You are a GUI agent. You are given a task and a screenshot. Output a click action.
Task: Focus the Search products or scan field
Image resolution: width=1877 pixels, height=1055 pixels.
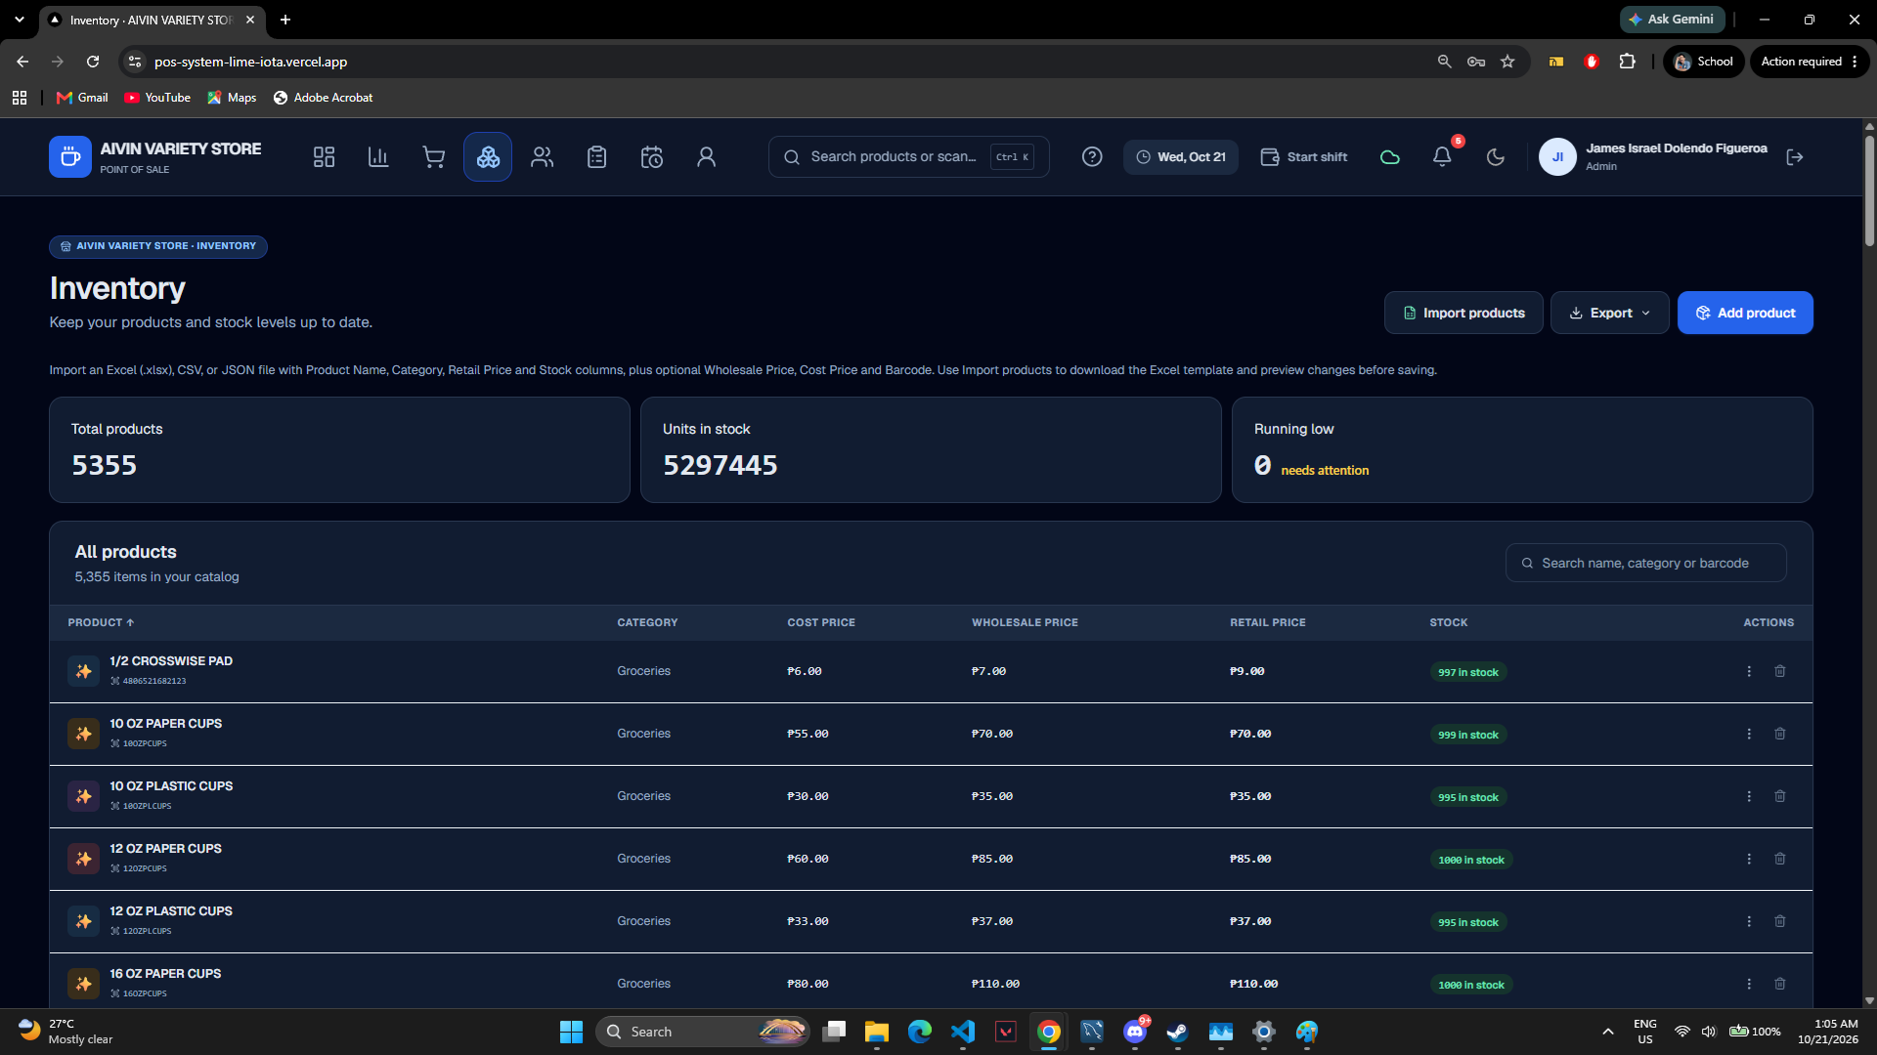909,157
